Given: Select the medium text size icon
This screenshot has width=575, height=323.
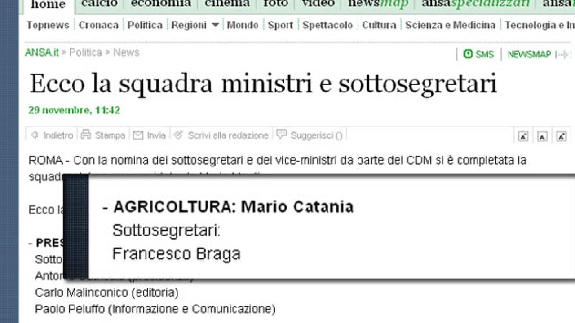Looking at the screenshot, I should coord(542,136).
